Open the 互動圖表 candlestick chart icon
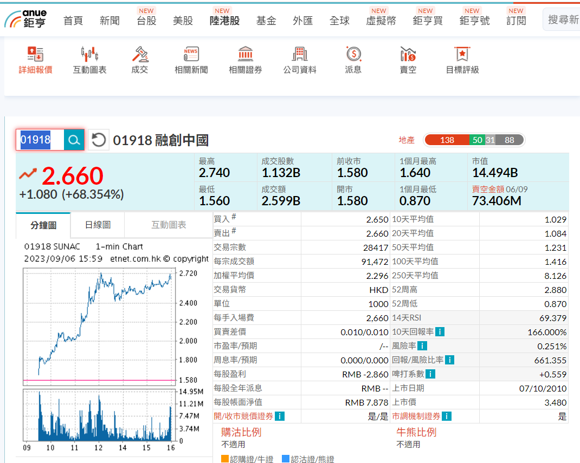Viewport: 580px width, 463px height. click(x=89, y=54)
